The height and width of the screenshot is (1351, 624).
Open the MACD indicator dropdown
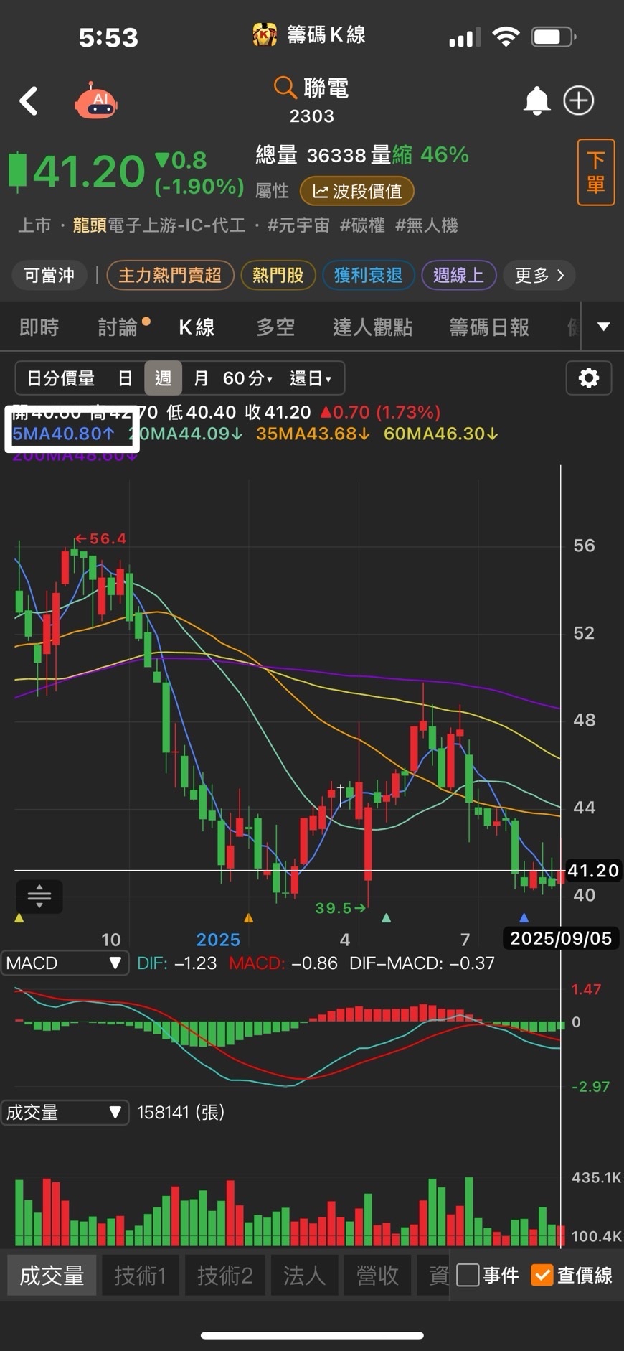coord(65,963)
